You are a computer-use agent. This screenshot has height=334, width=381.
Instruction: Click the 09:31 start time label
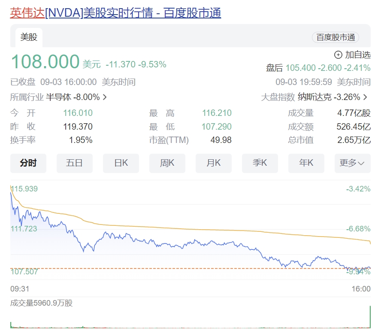point(20,289)
